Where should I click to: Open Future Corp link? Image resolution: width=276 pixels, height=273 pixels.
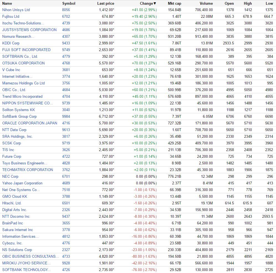tap(12, 157)
